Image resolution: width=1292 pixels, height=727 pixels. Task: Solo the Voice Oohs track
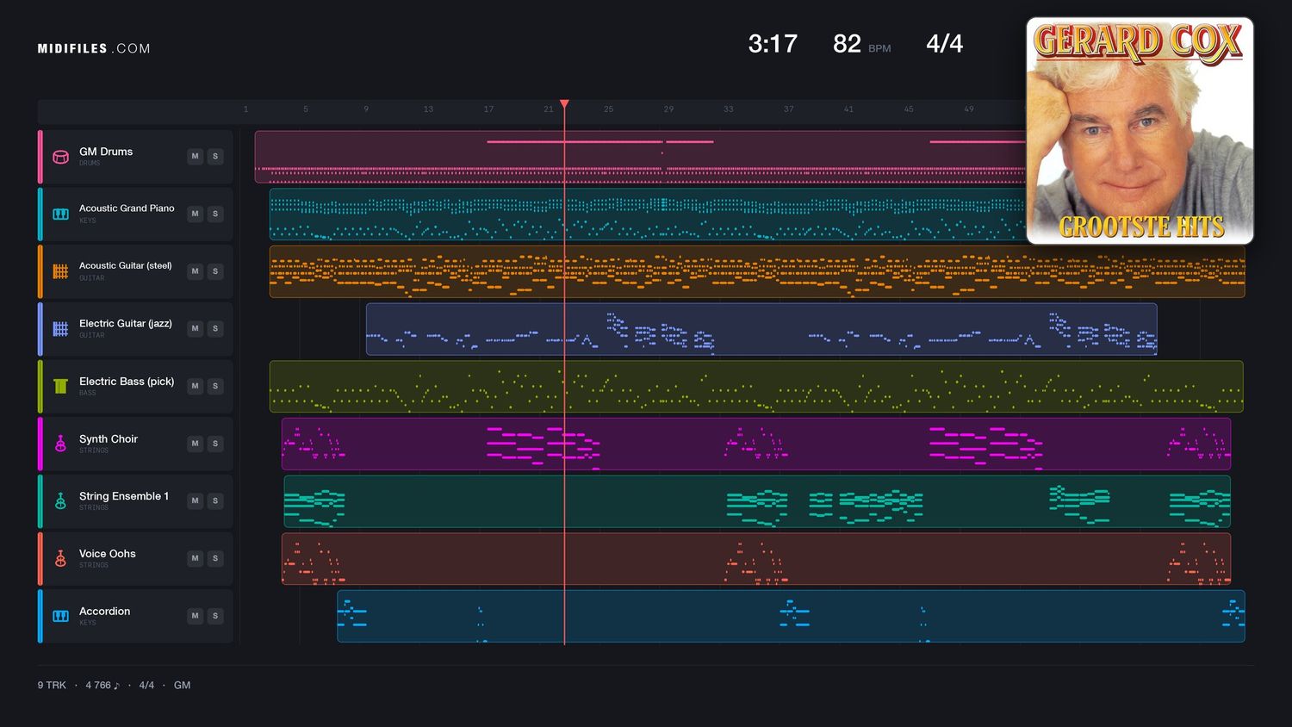pyautogui.click(x=215, y=558)
